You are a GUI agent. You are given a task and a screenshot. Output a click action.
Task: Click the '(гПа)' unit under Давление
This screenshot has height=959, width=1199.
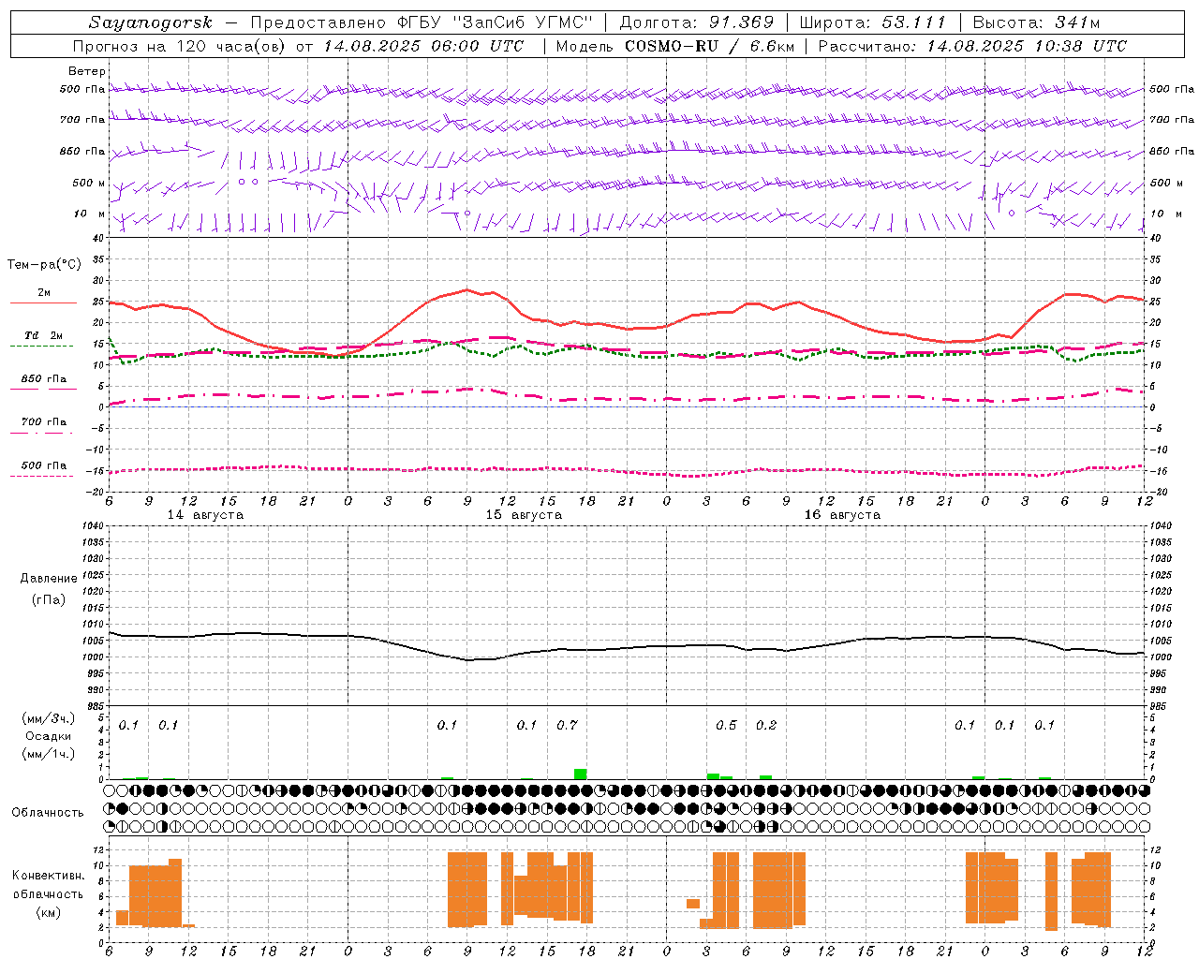point(49,599)
